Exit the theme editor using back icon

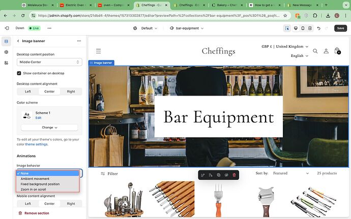click(x=7, y=28)
